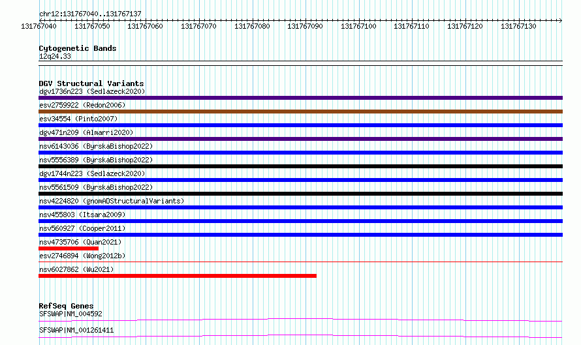581x345 pixels.
Task: Open the nsv560927 (Cooper2011) label
Action: [x=82, y=228]
